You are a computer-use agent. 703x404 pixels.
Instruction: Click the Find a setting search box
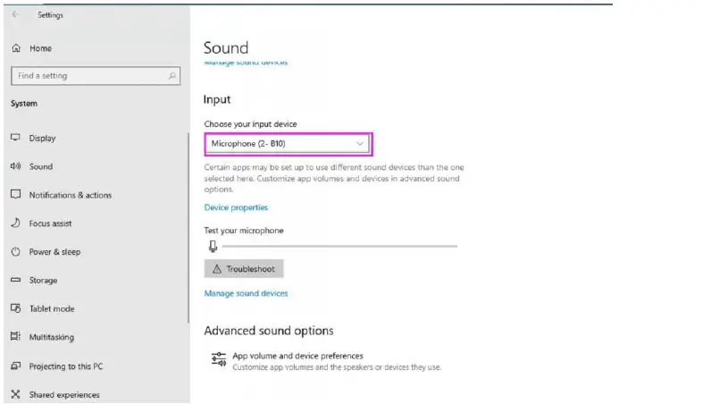click(x=88, y=76)
